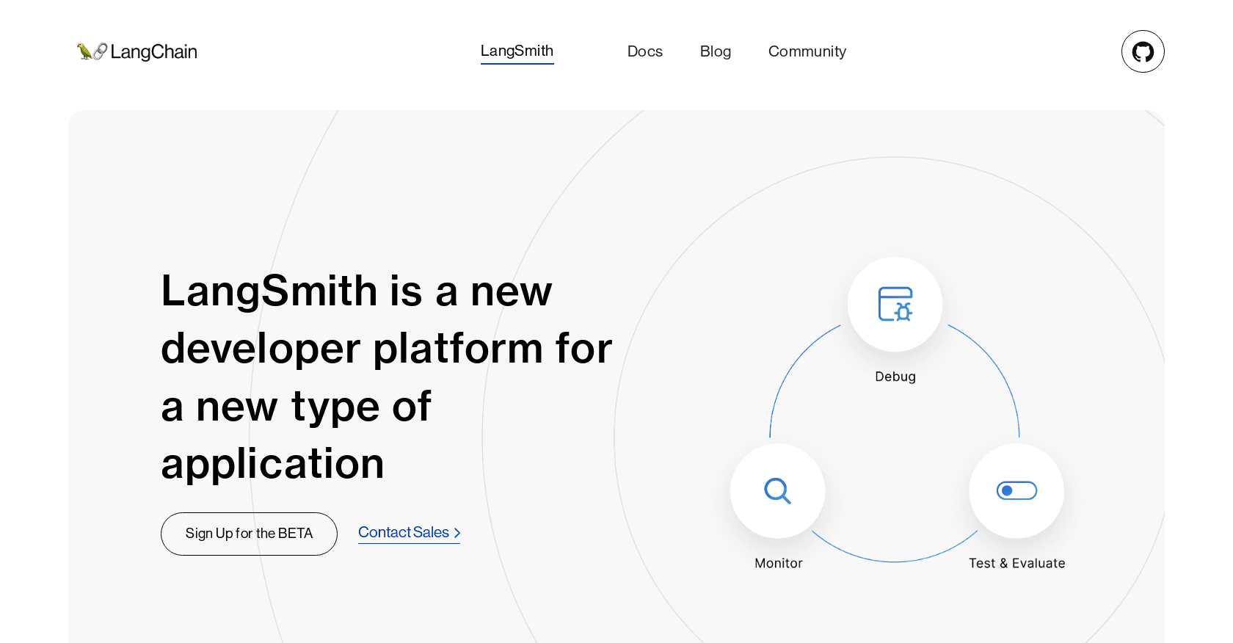Select the Monitor magnifying glass icon
The width and height of the screenshot is (1233, 643).
coord(777,490)
